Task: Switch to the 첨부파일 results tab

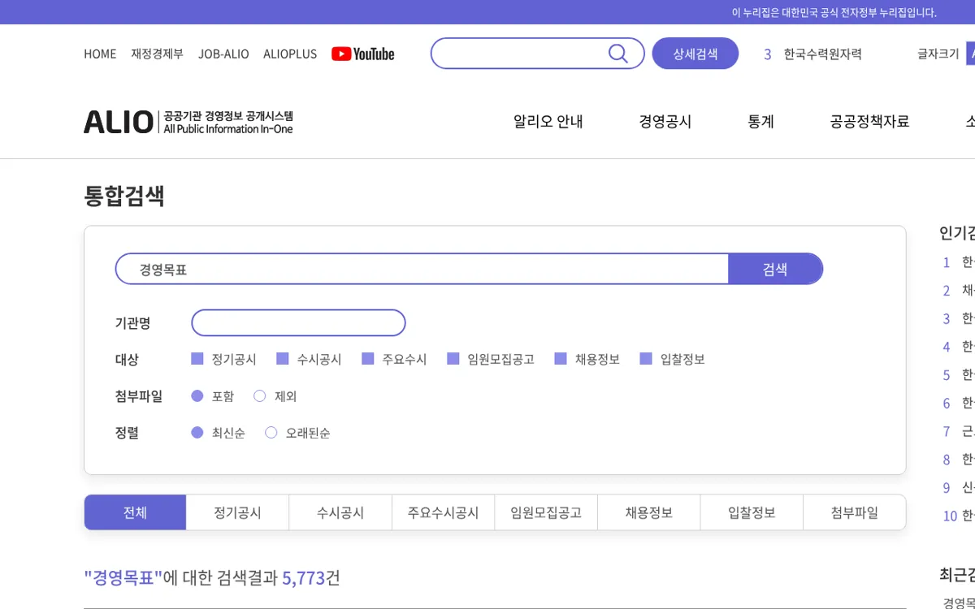Action: pos(855,512)
